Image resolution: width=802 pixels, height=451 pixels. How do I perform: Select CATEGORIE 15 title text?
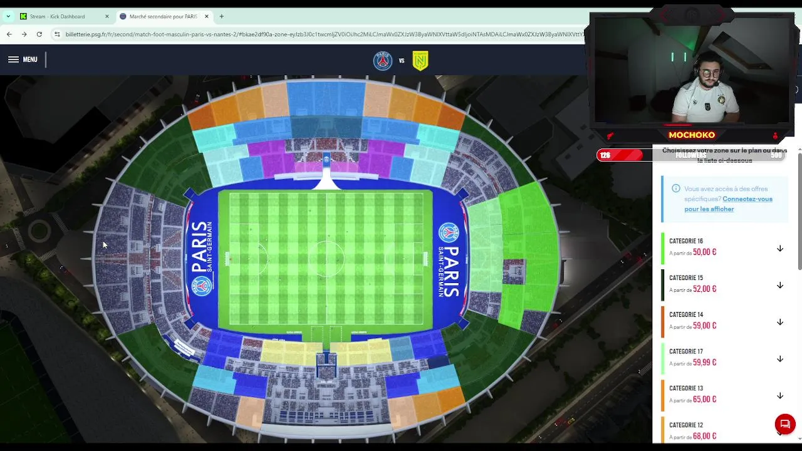click(686, 278)
